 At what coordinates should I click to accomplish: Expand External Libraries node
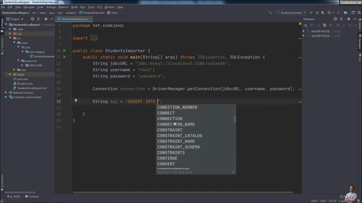6,92
